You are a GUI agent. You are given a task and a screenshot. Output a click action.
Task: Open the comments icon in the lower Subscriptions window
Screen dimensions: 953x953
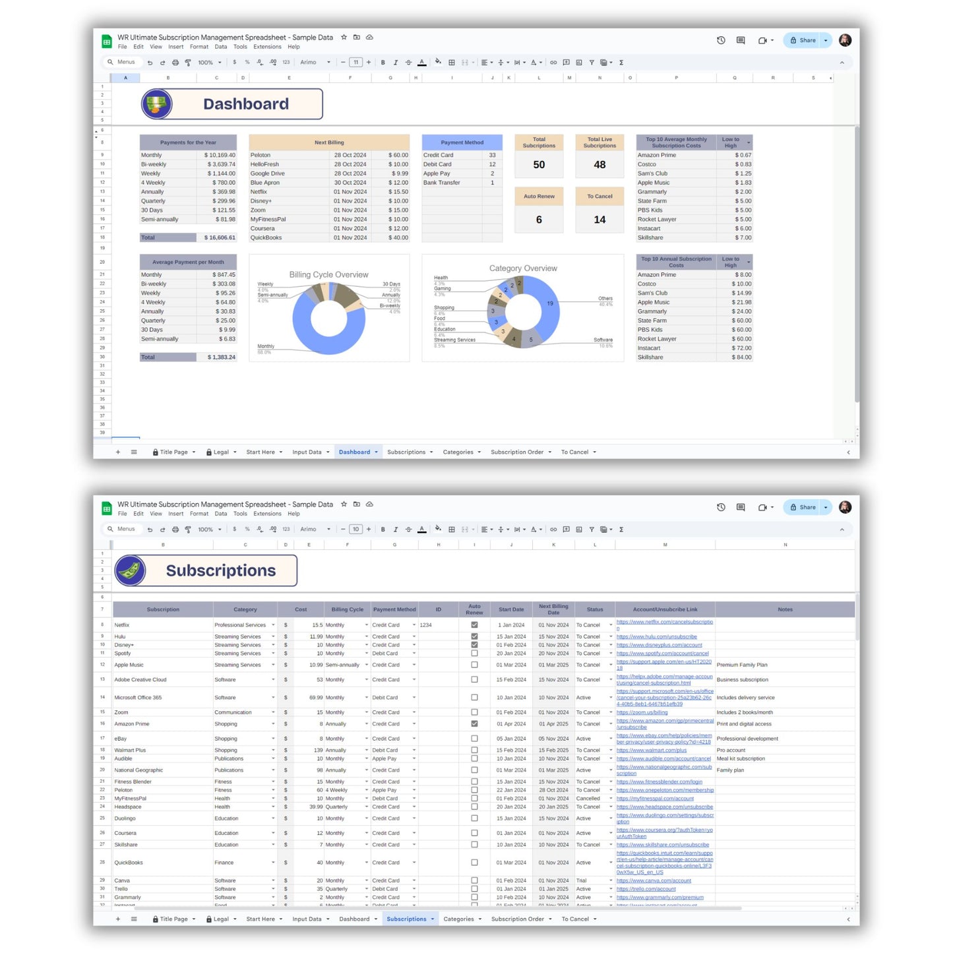741,507
